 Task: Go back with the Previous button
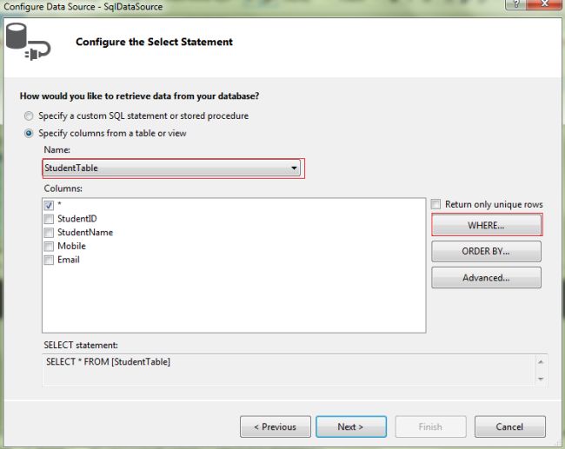tap(275, 426)
